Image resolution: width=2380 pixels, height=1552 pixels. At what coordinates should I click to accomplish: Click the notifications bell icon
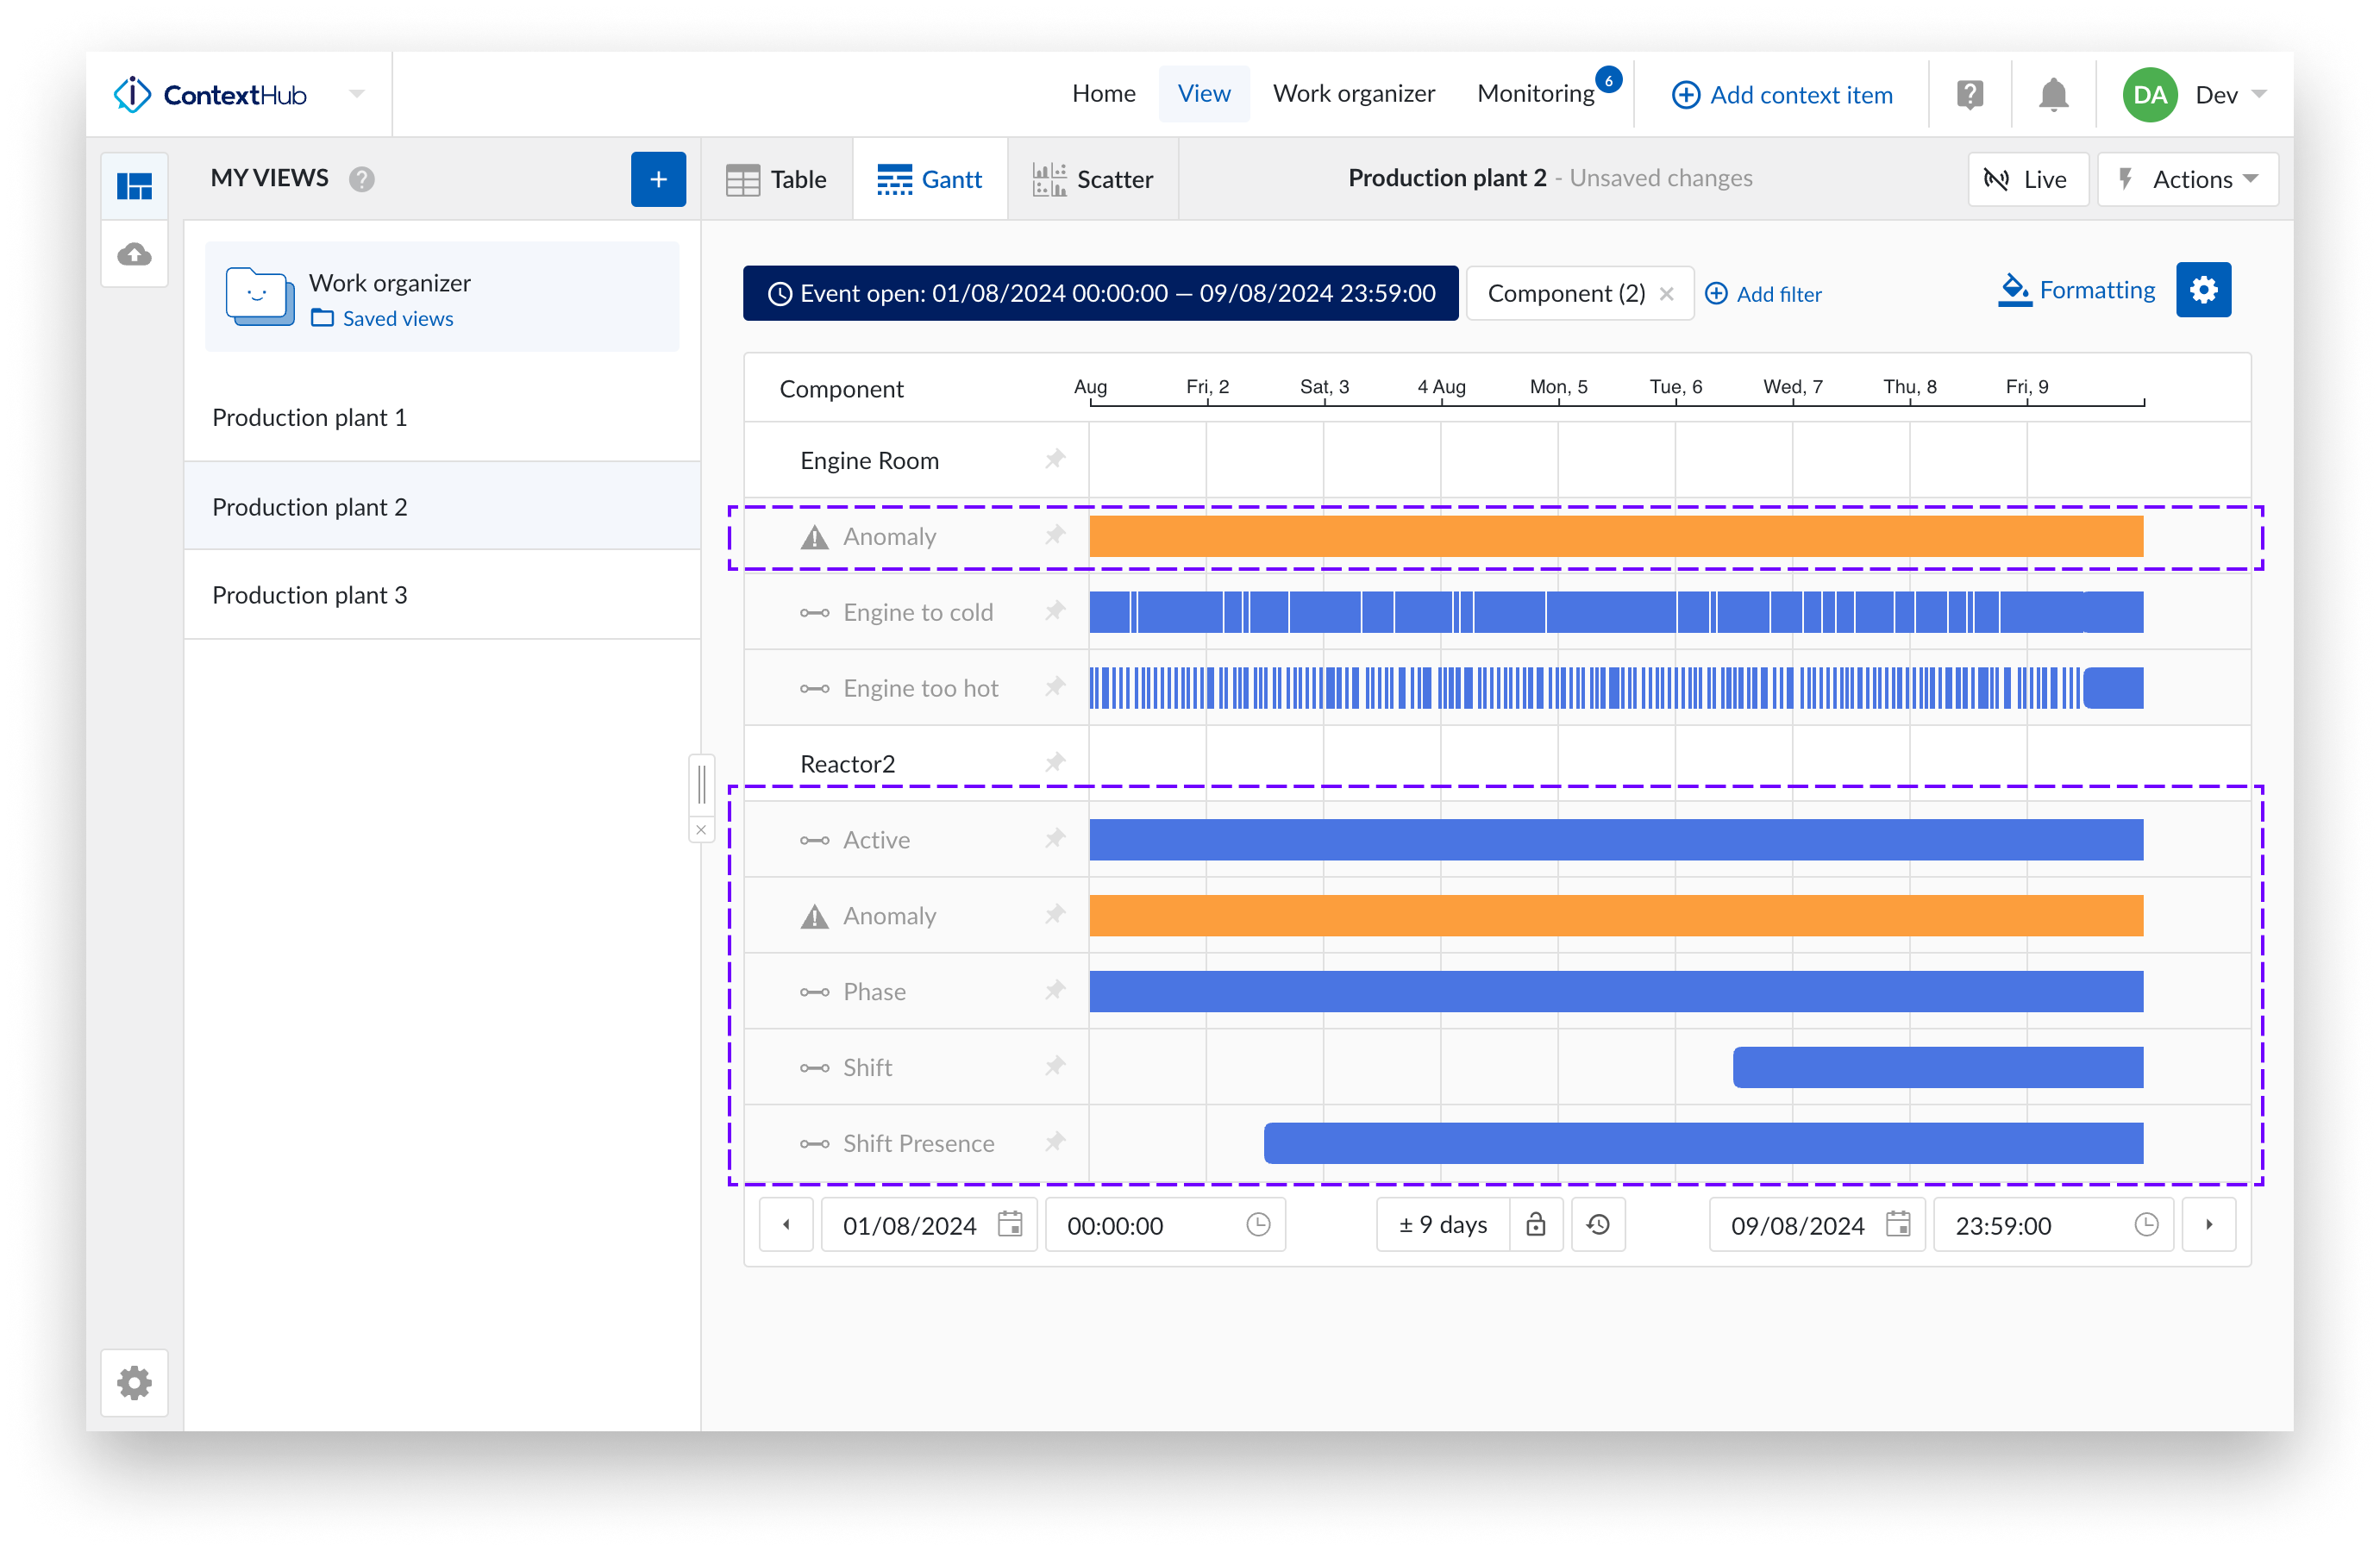(2052, 95)
